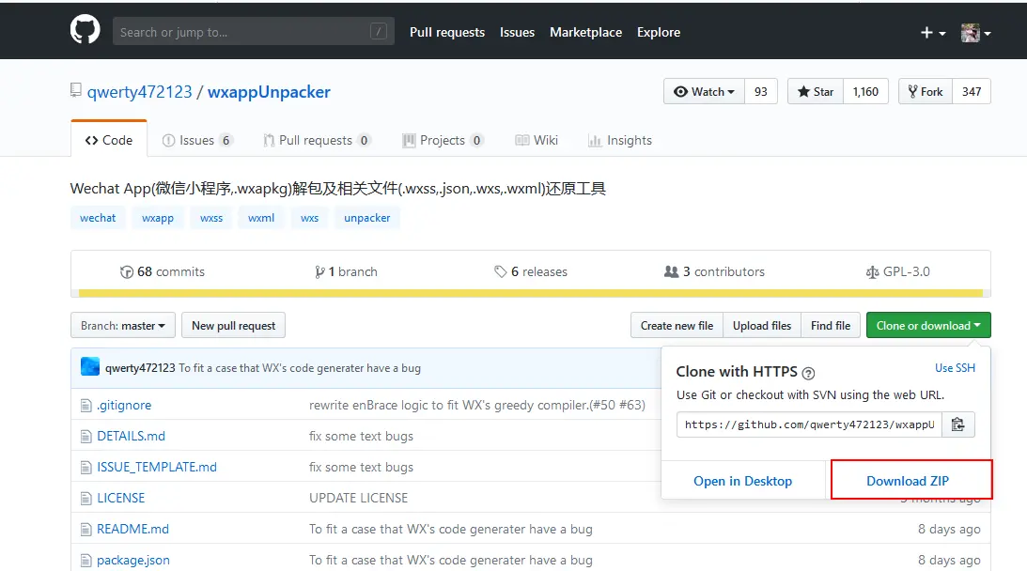Open the 93 watchers count
This screenshot has width=1027, height=571.
(x=760, y=92)
